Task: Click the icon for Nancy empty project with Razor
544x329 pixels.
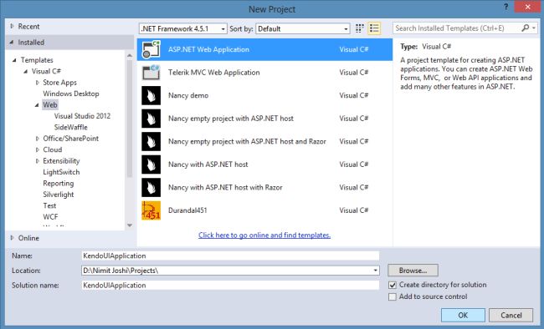Action: (151, 141)
